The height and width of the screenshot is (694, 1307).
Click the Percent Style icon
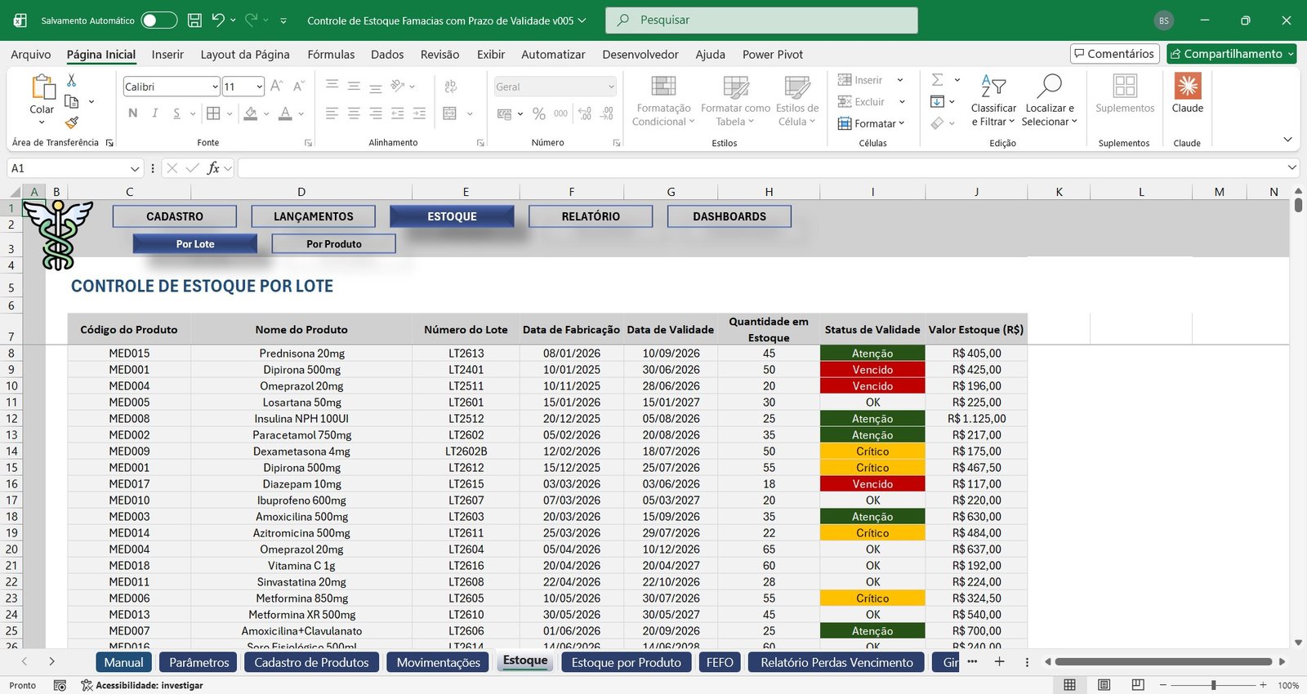(539, 113)
